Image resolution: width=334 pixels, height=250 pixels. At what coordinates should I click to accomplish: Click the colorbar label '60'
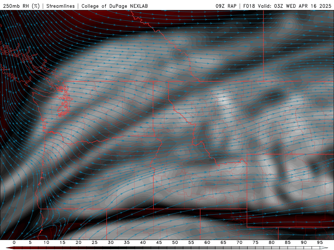pyautogui.click(x=207, y=242)
